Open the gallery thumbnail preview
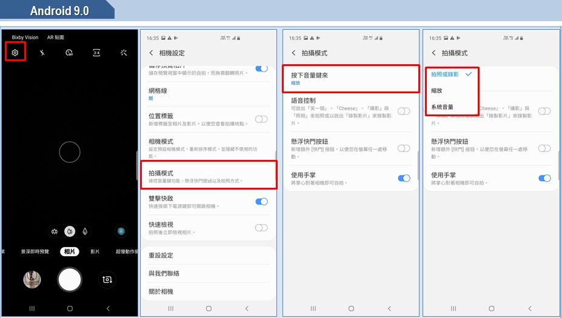Image resolution: width=562 pixels, height=318 pixels. tap(32, 280)
